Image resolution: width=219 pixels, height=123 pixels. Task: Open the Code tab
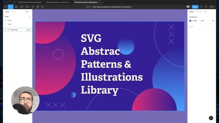click(205, 12)
